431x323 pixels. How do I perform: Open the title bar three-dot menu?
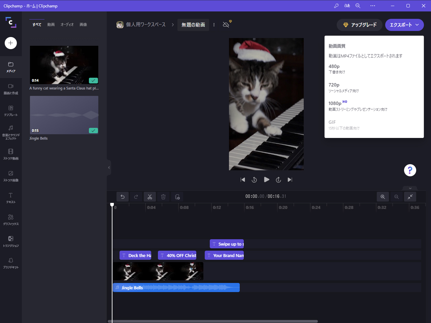coord(372,6)
